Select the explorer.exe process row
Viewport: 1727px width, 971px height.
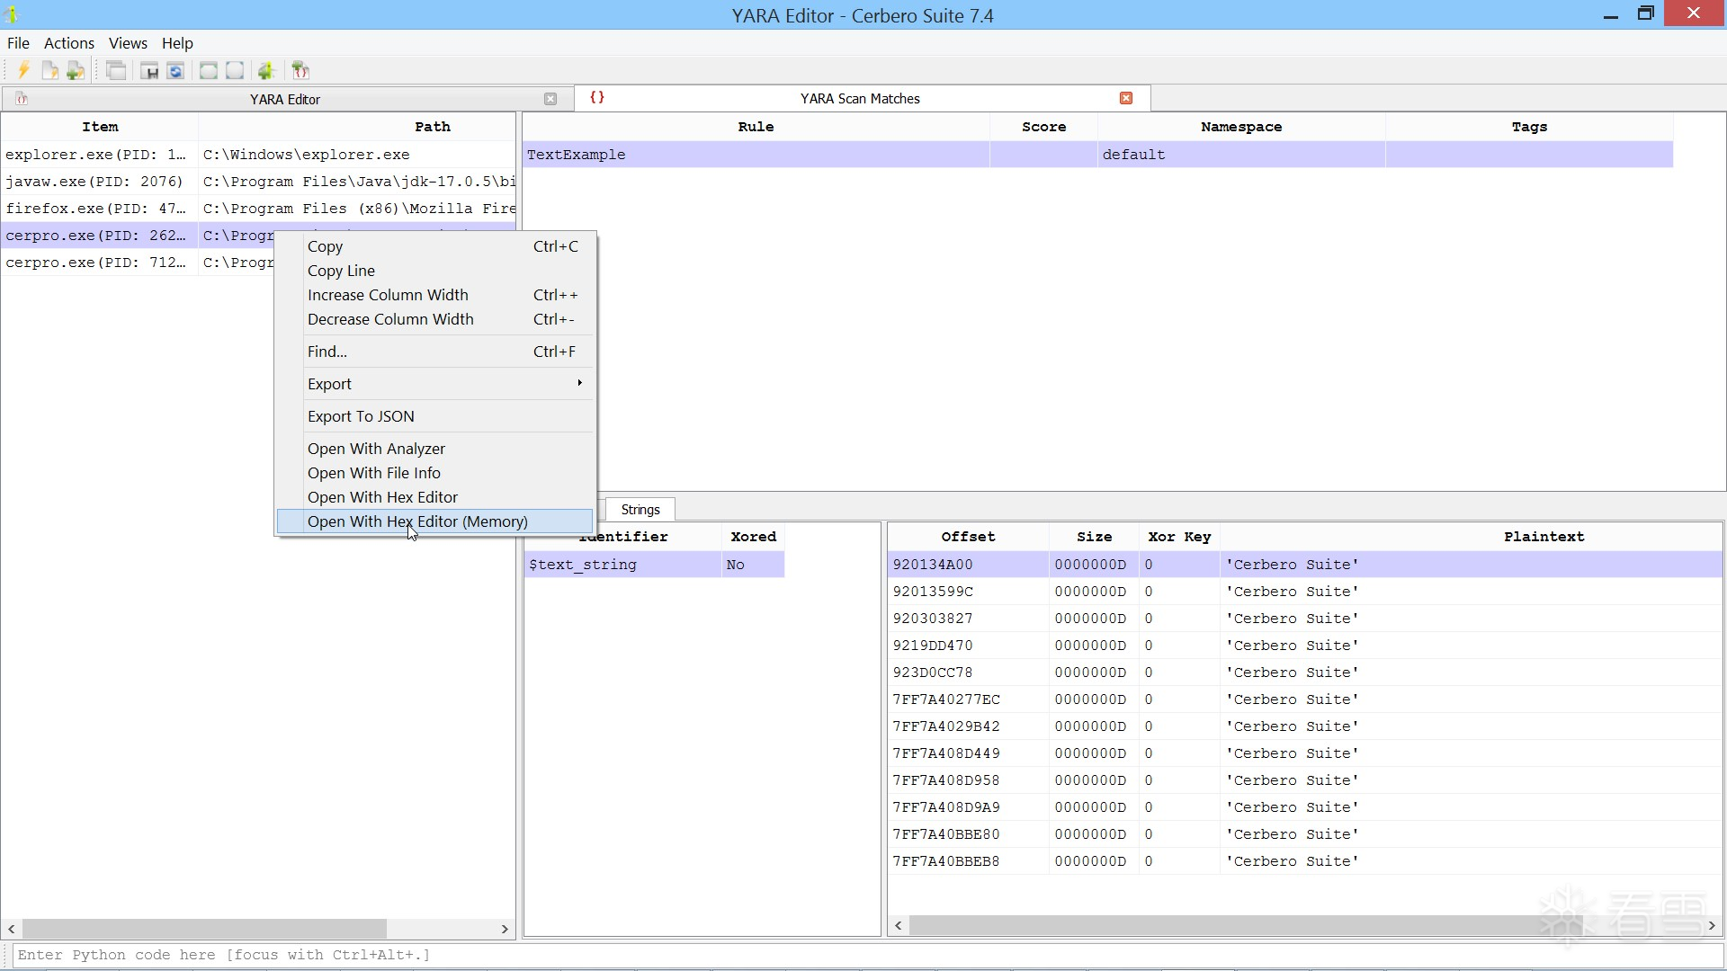(95, 155)
